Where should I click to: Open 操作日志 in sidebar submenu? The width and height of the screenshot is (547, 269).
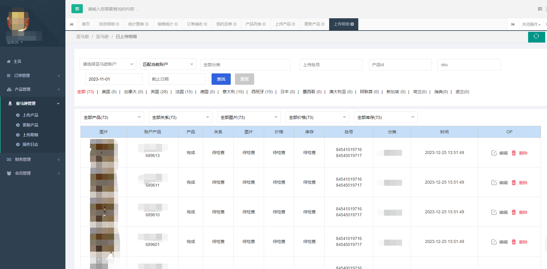coord(30,144)
